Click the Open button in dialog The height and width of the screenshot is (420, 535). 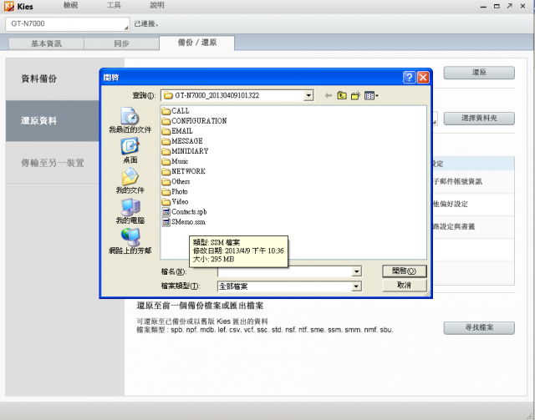(405, 271)
